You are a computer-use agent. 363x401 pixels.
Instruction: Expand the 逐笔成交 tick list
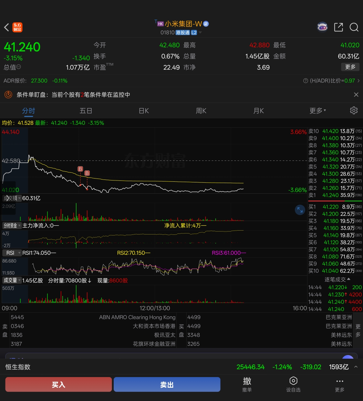(x=337, y=279)
